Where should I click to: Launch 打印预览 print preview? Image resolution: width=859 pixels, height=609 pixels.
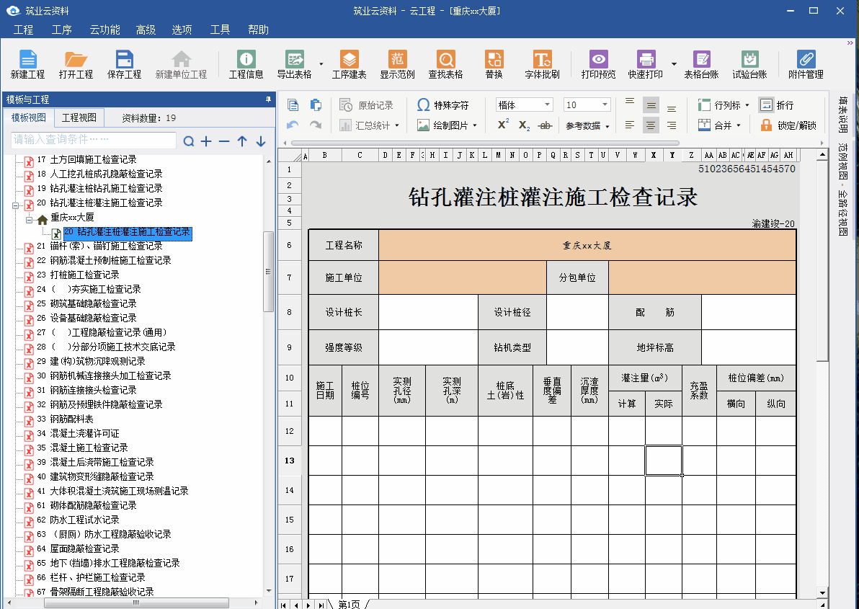point(597,63)
